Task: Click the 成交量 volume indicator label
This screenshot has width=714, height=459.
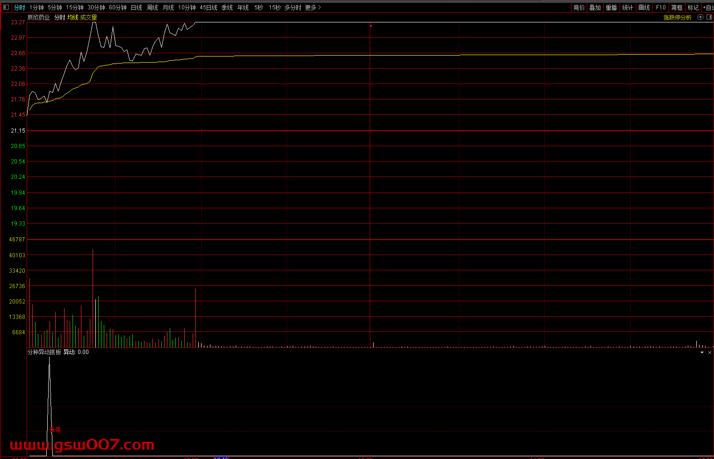Action: click(x=88, y=17)
